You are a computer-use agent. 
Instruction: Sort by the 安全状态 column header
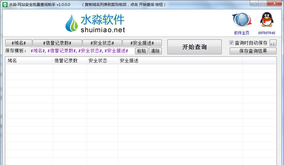point(102,61)
